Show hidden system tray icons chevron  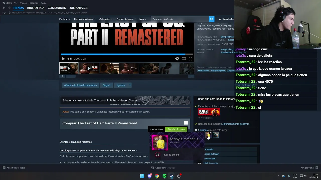click(x=278, y=176)
